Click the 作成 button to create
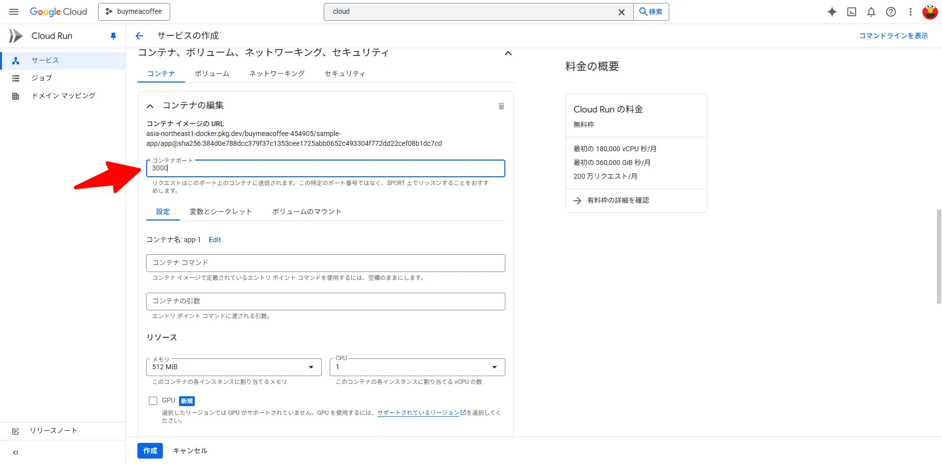This screenshot has height=464, width=942. coord(150,450)
